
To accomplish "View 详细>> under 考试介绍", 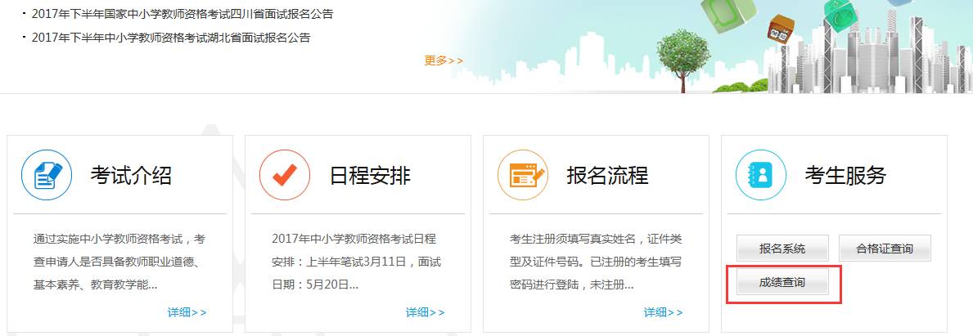I will tap(187, 312).
